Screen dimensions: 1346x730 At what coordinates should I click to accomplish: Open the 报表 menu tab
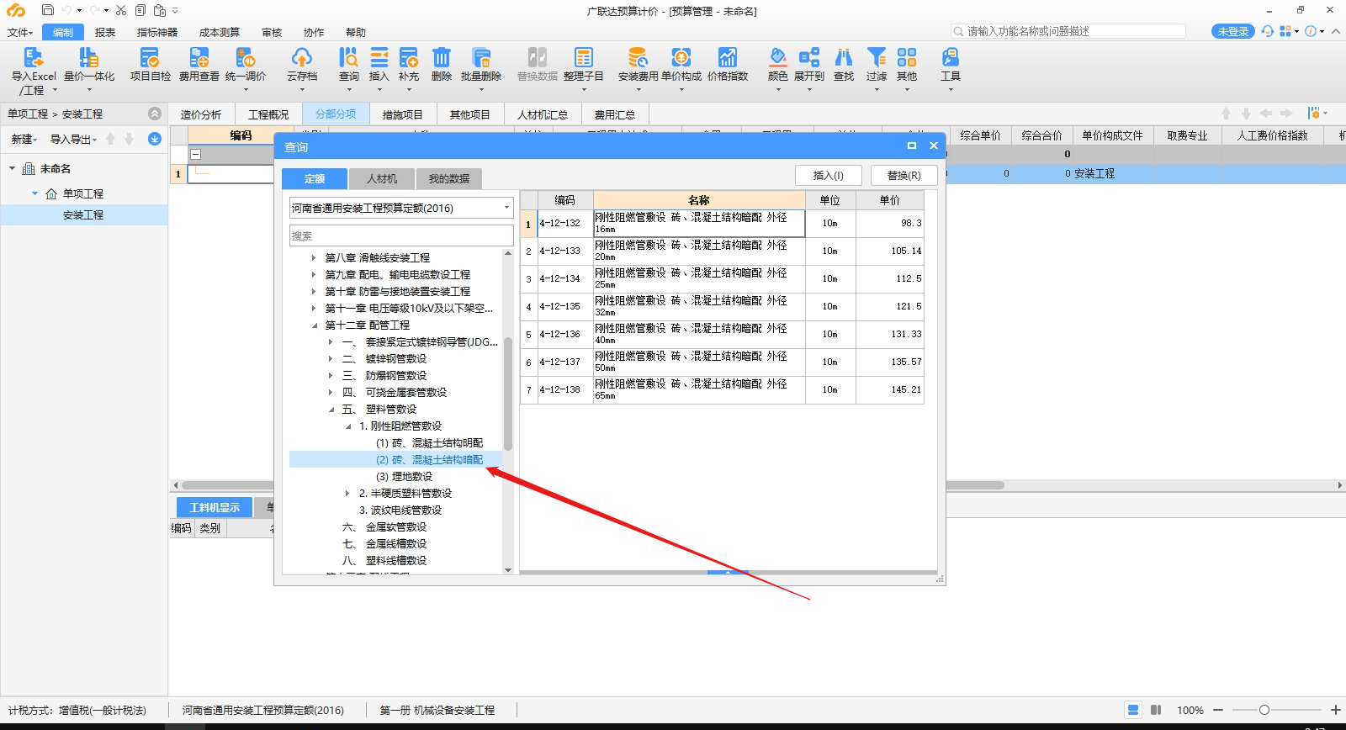[x=105, y=32]
